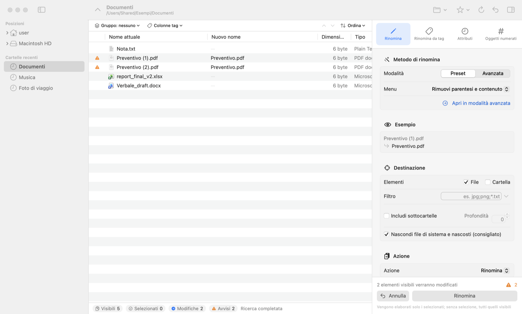
Task: Uncheck the File elements checkbox
Action: tap(466, 182)
